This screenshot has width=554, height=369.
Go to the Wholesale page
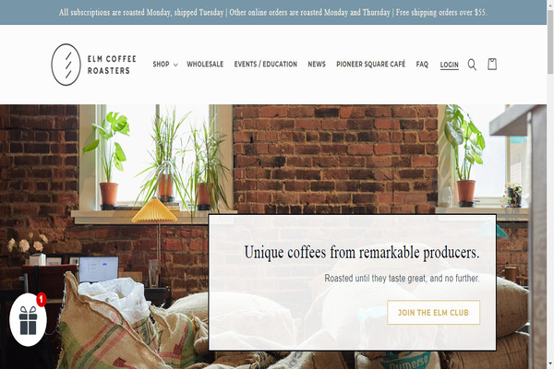point(205,65)
